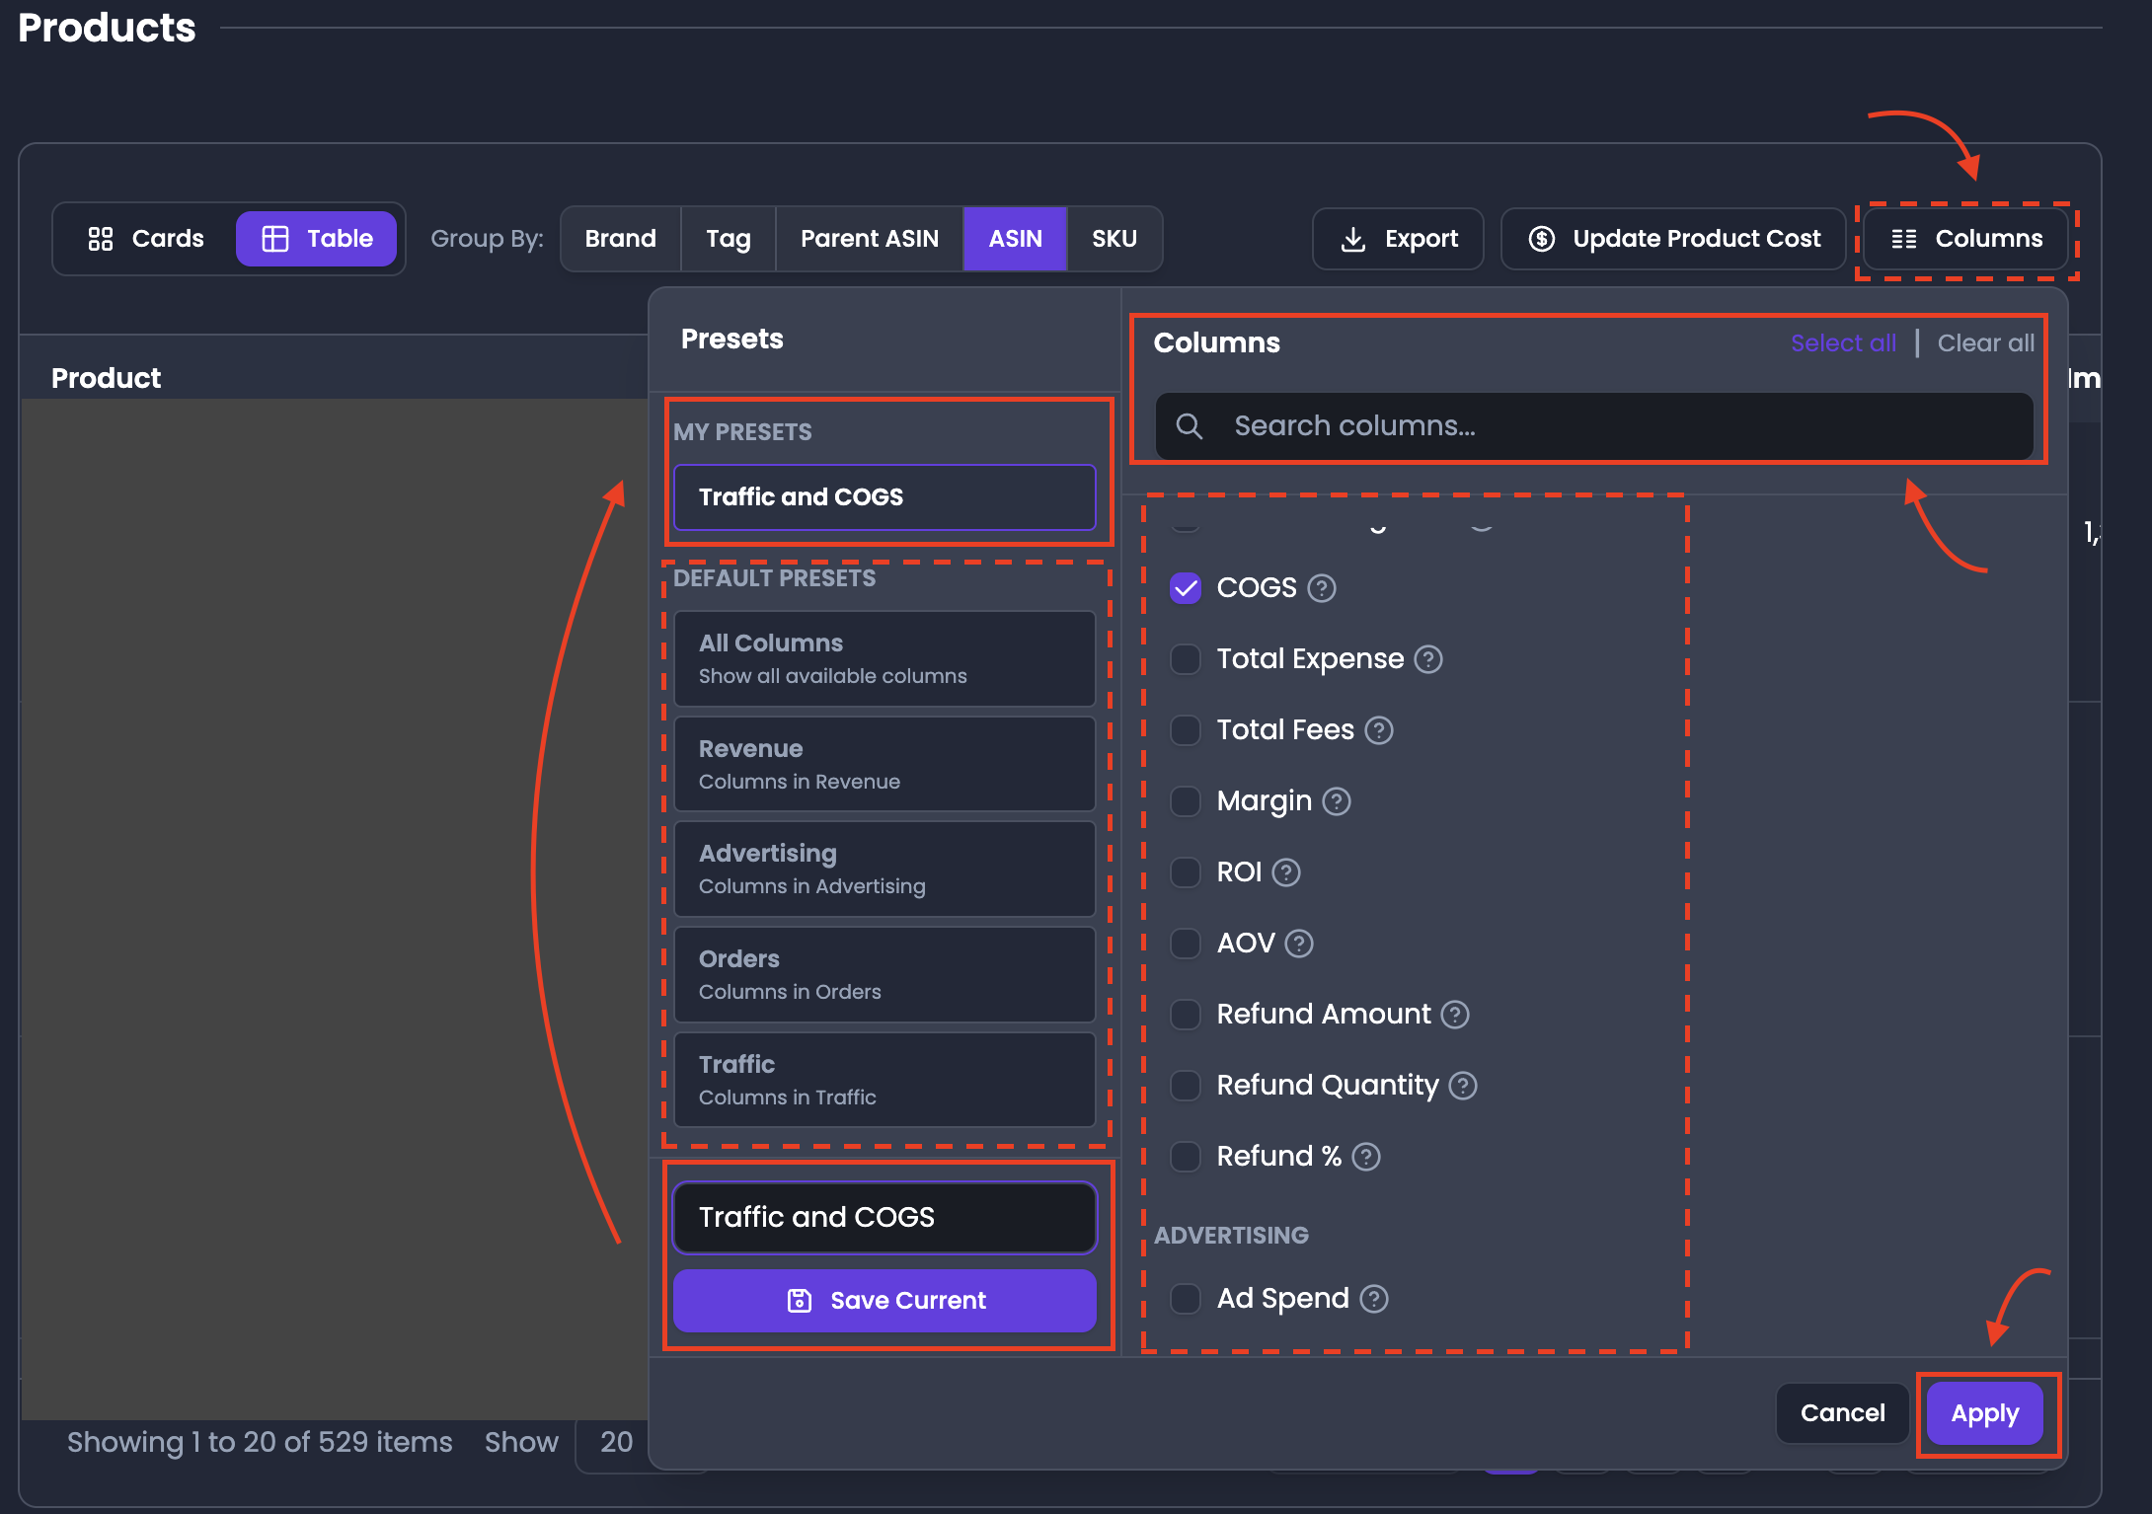Click the magnifier icon in column search

(1190, 426)
